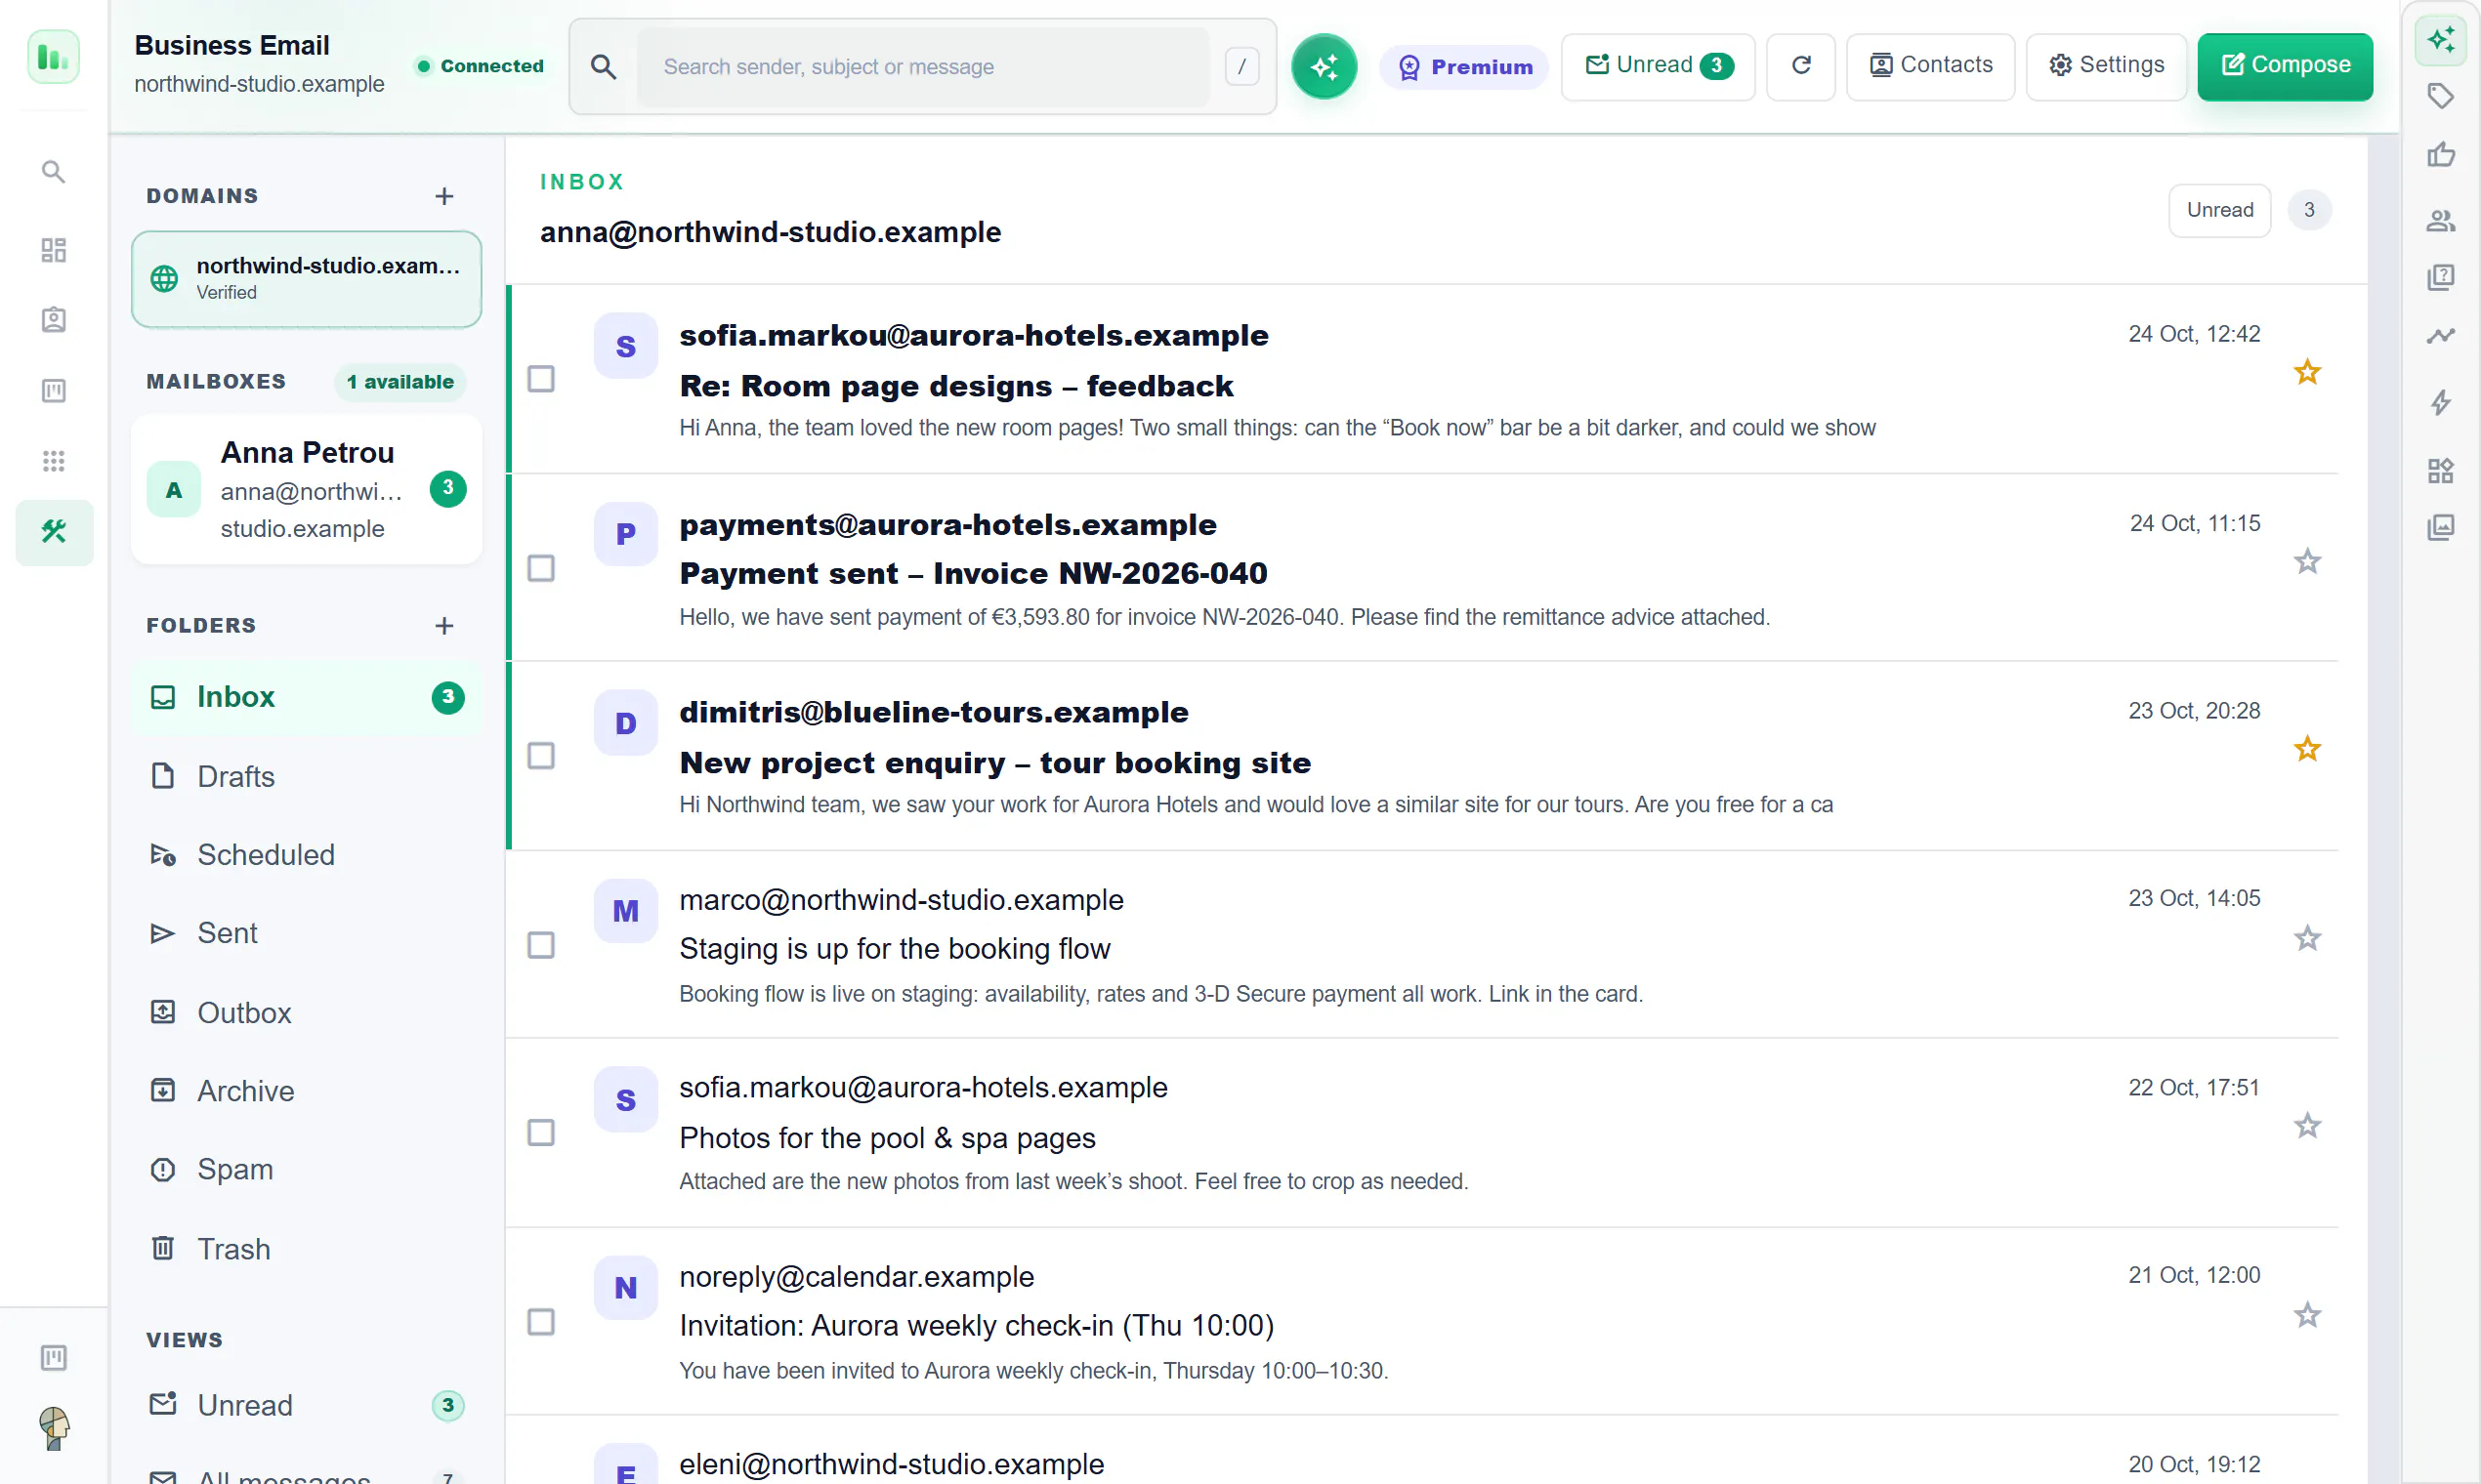Select the Room page designs feedback email checkbox
This screenshot has width=2481, height=1484.
click(x=541, y=379)
